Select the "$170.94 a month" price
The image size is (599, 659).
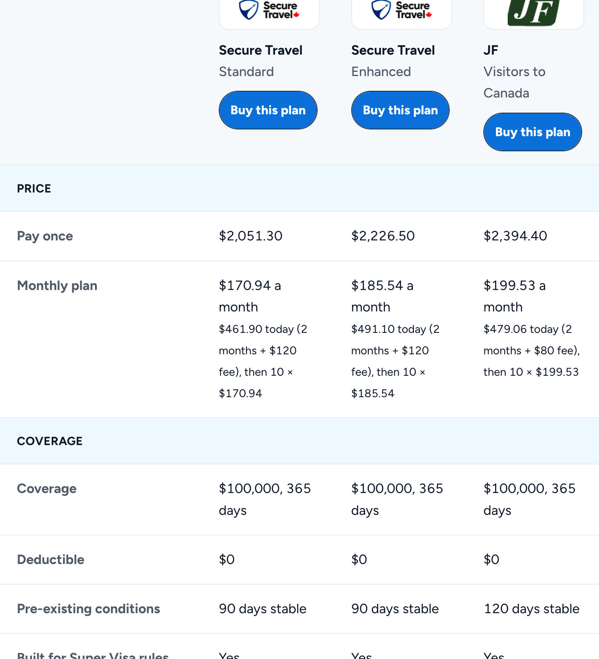pos(250,296)
